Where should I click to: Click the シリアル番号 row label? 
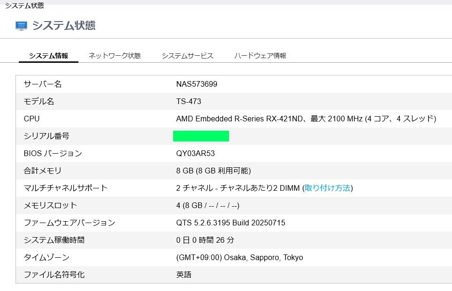(x=46, y=136)
